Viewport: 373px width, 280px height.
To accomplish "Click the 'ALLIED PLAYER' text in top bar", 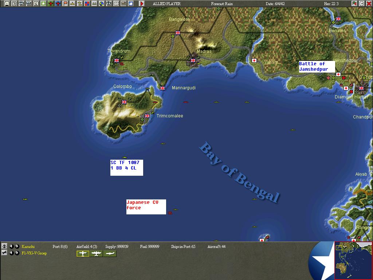I will (167, 4).
